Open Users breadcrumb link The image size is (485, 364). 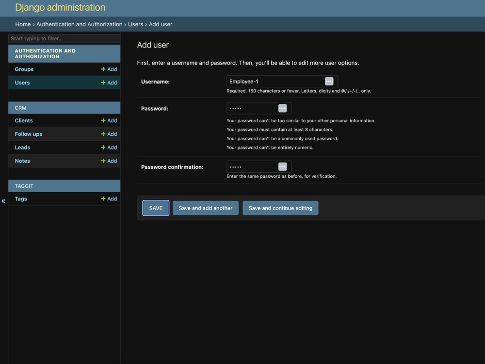pos(135,24)
